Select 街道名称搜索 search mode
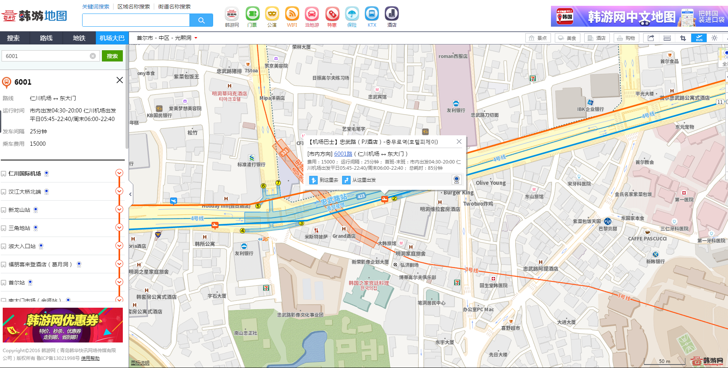This screenshot has height=368, width=728. coord(174,7)
